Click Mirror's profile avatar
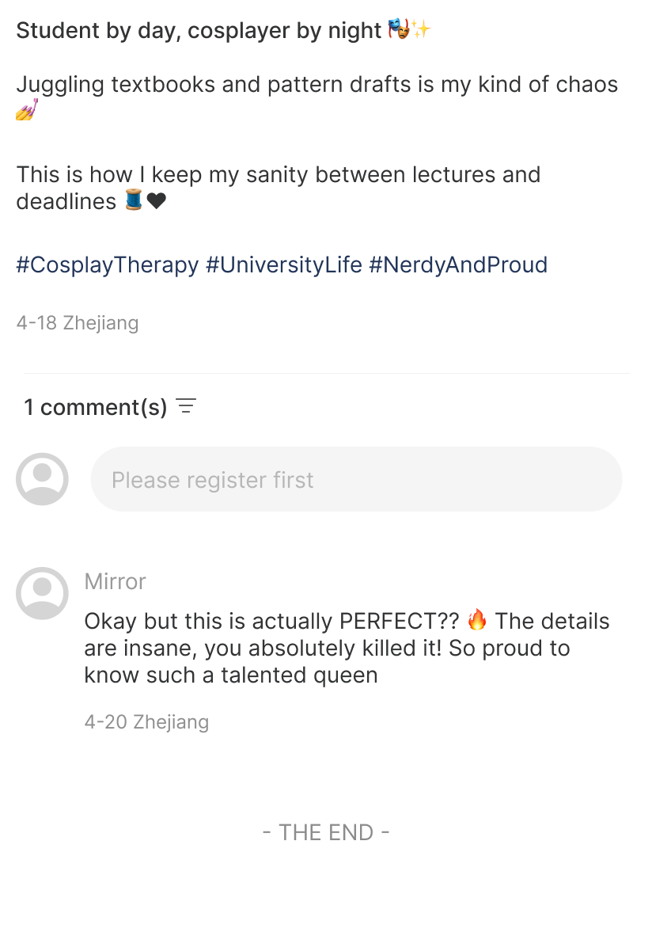The width and height of the screenshot is (652, 936). click(x=42, y=593)
